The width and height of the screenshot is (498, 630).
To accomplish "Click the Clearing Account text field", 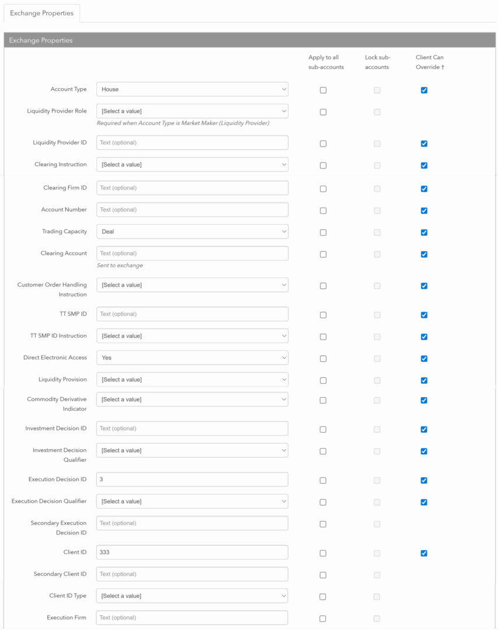I will (x=192, y=253).
